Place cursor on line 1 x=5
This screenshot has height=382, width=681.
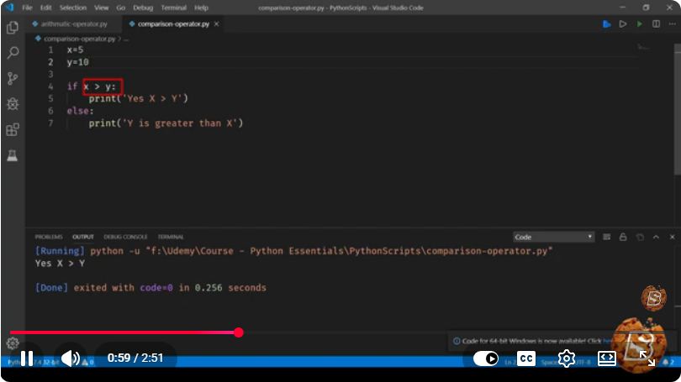coord(75,50)
